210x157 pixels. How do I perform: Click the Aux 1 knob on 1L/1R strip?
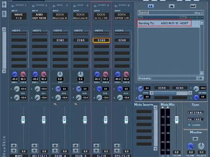coord(99,89)
